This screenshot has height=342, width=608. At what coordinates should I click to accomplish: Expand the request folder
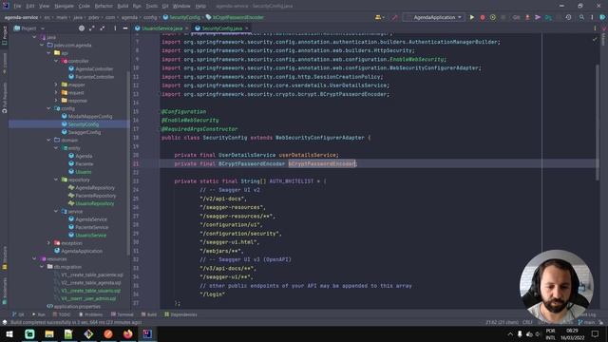[x=56, y=93]
